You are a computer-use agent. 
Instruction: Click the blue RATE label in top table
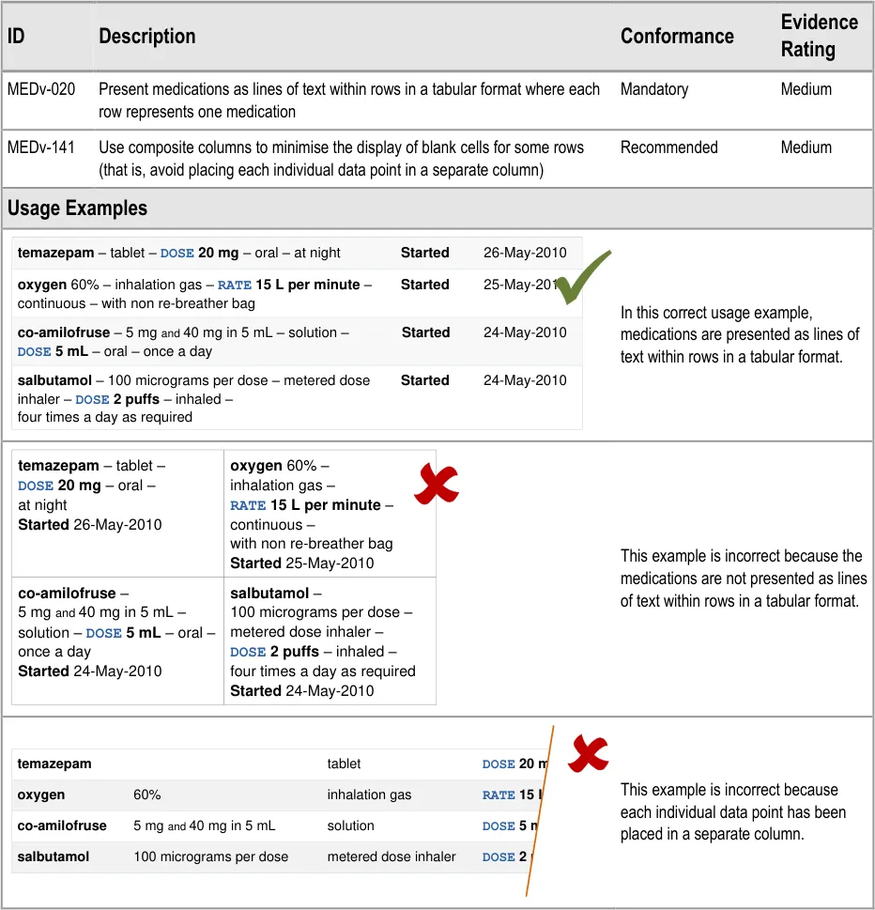click(235, 285)
